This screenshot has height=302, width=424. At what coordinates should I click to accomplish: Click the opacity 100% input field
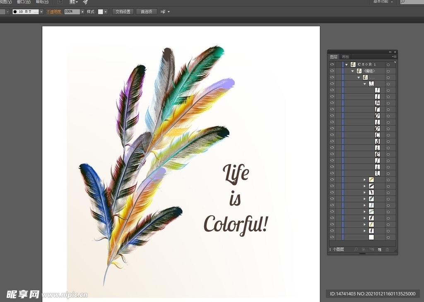point(72,12)
